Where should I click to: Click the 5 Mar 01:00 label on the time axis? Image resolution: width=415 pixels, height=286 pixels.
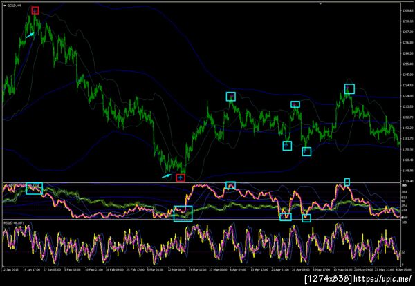coord(154,270)
